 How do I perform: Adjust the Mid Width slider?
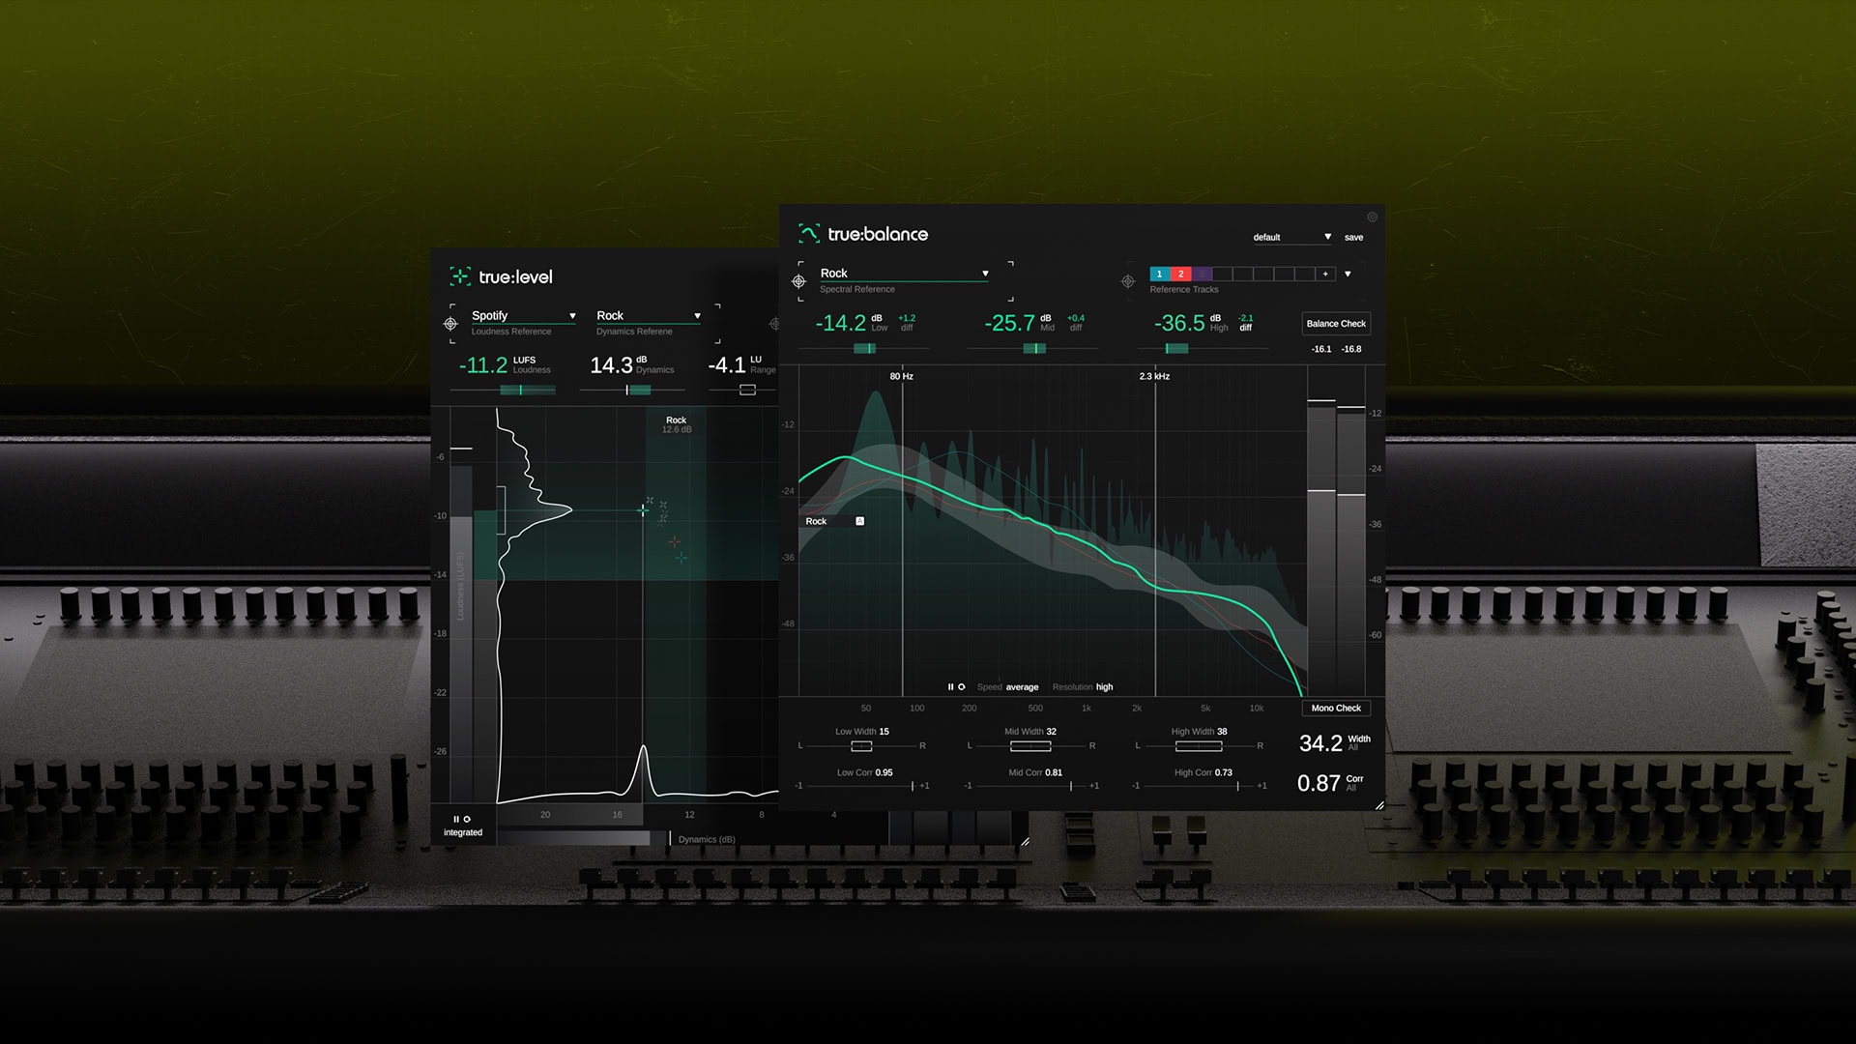pos(1030,745)
